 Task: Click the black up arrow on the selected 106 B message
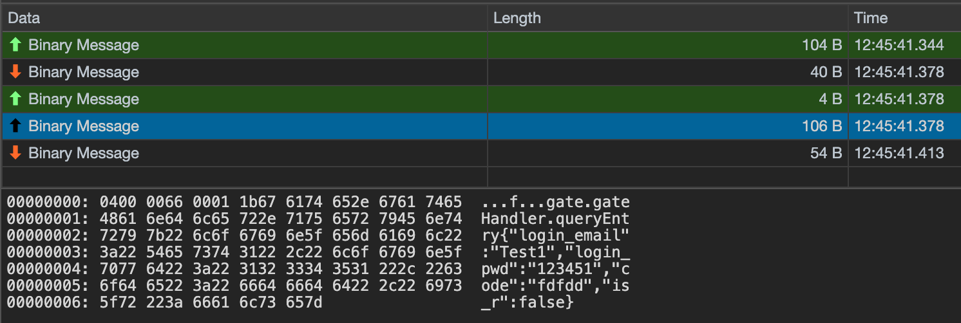click(16, 126)
